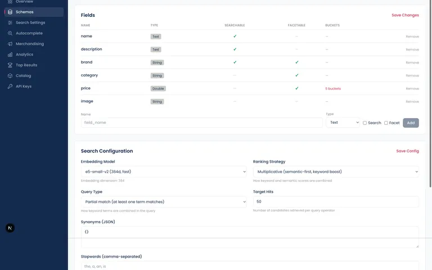Enable the Search checkbox for new field

pos(365,123)
